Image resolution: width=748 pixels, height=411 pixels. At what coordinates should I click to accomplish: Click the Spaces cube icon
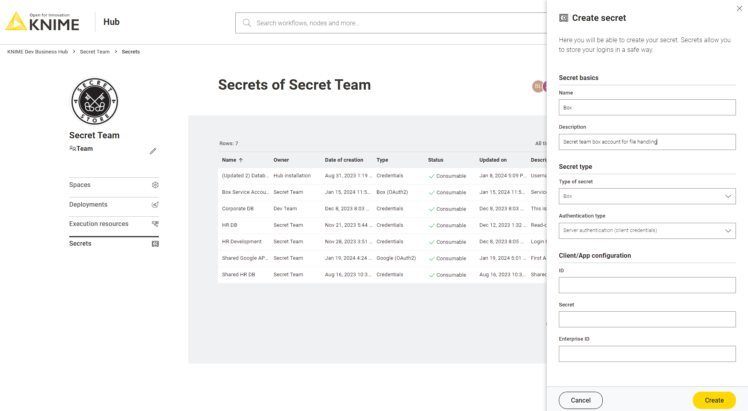pyautogui.click(x=155, y=185)
